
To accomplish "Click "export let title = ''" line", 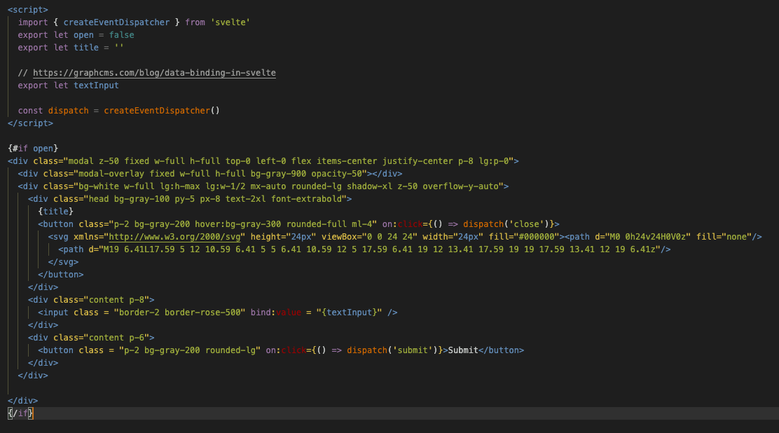I will pos(71,48).
